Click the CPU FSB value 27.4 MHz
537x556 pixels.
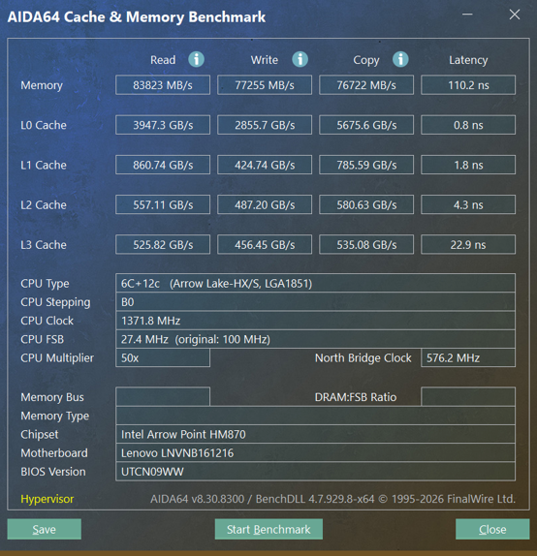[x=316, y=339]
